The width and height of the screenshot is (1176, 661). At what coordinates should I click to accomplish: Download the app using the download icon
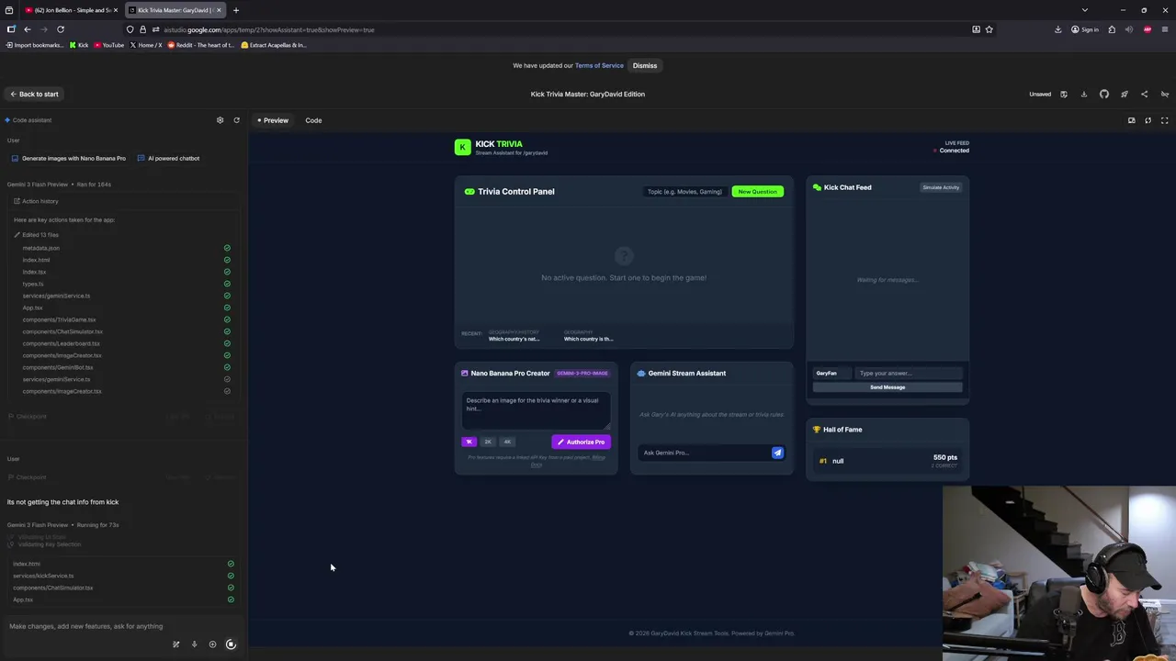1083,94
